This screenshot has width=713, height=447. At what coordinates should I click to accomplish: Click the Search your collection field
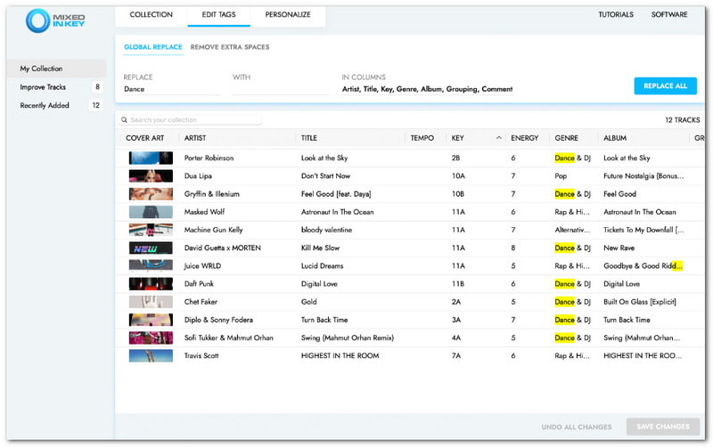point(190,120)
